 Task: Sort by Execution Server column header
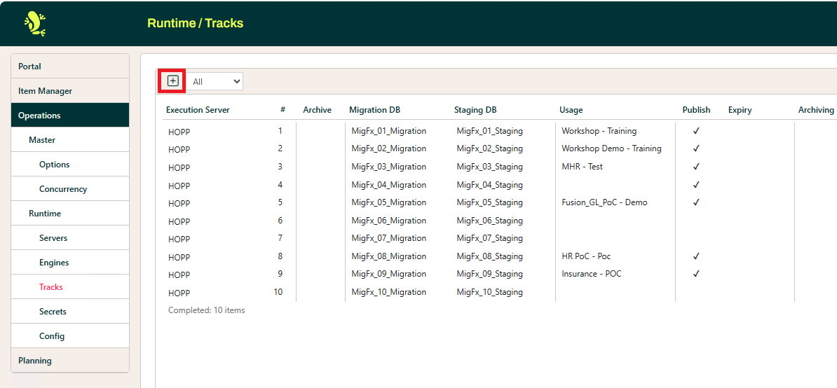click(x=198, y=110)
